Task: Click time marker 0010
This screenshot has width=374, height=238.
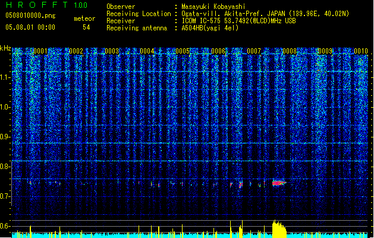Action: (361, 51)
